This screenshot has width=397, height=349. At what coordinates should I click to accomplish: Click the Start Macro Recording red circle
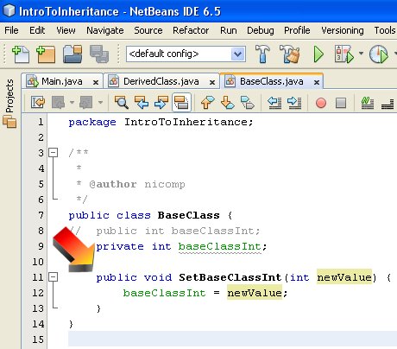tap(321, 103)
